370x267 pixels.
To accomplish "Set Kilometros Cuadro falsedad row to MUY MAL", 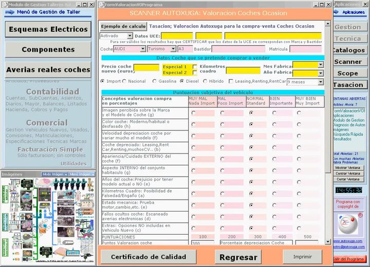I will (x=194, y=194).
